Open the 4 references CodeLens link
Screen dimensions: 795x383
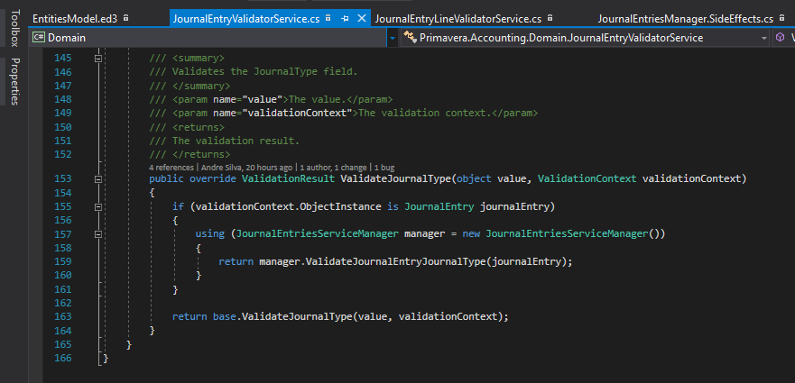[171, 168]
